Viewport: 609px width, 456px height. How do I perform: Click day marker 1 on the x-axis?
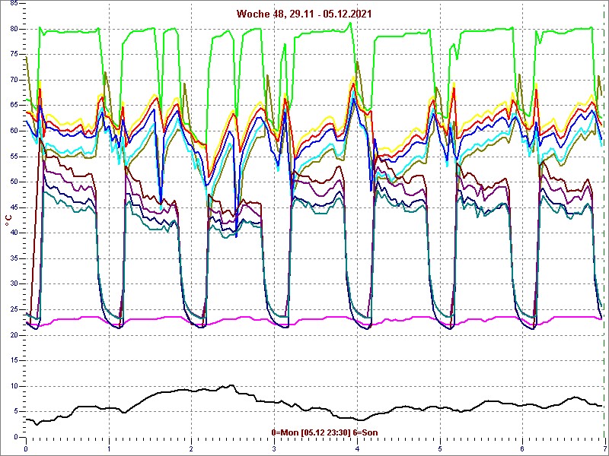109,448
